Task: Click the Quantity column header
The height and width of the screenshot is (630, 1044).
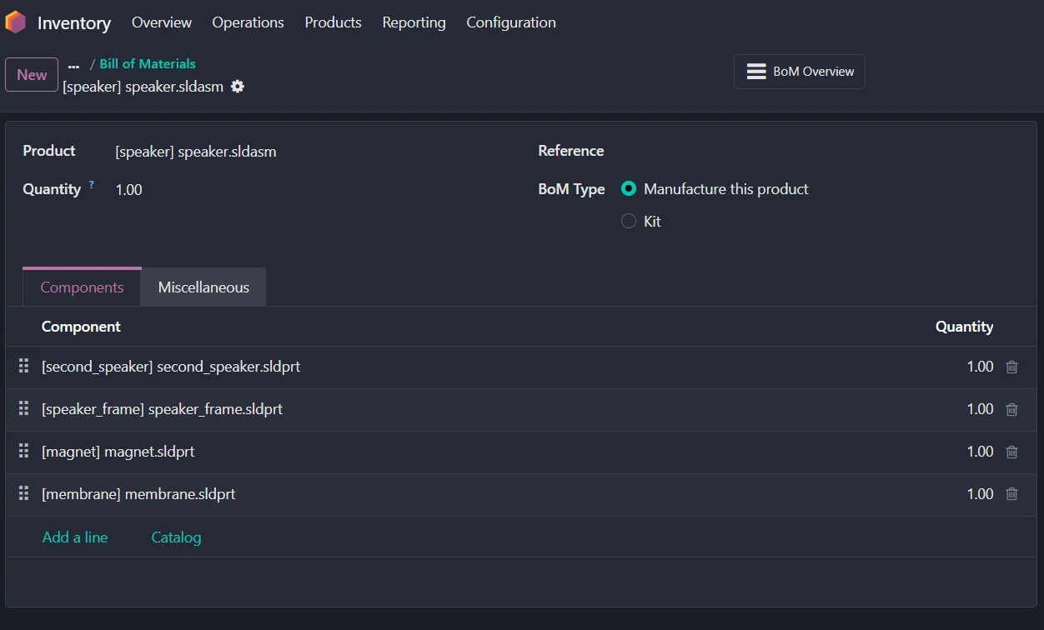Action: [964, 327]
